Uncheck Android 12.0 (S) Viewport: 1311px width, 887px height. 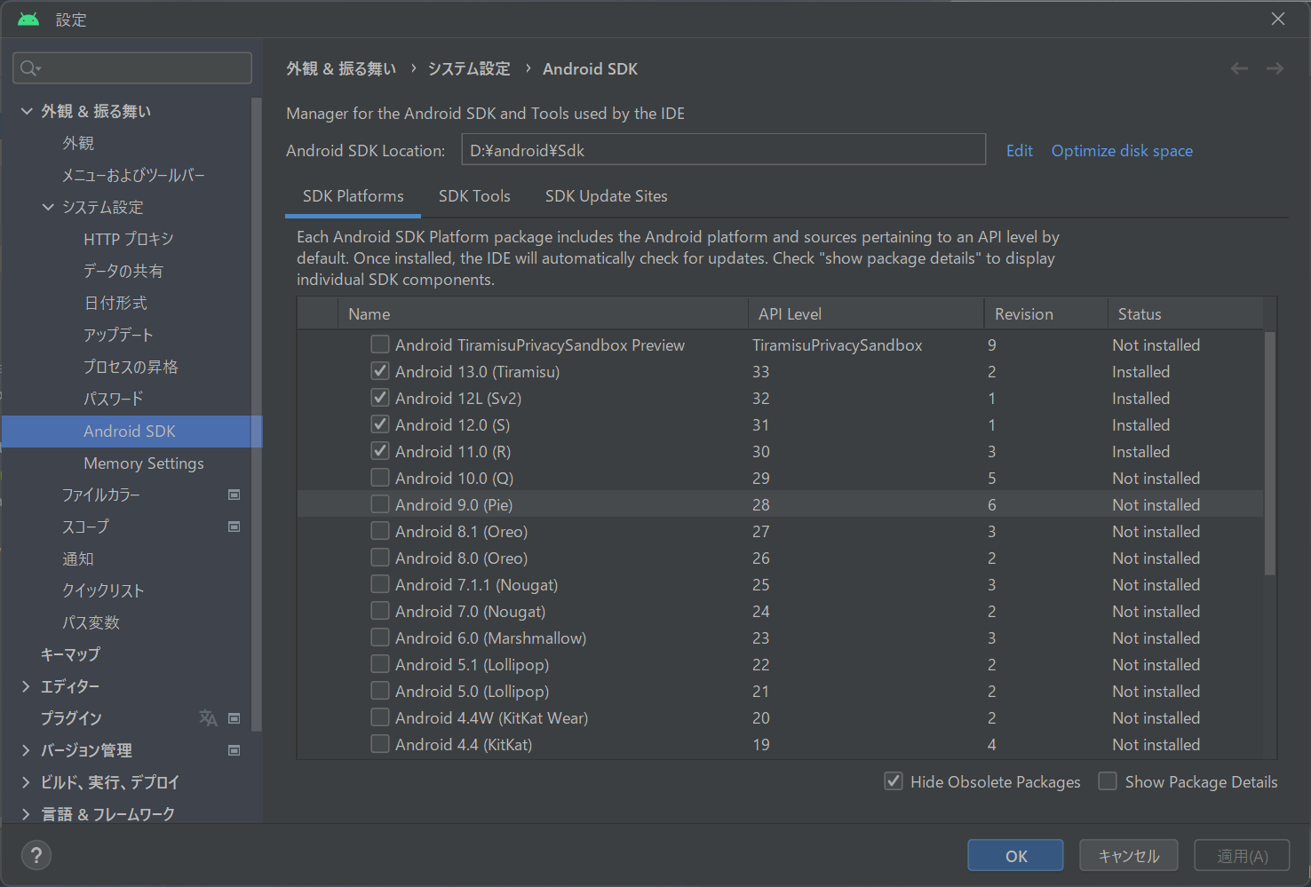(x=380, y=424)
